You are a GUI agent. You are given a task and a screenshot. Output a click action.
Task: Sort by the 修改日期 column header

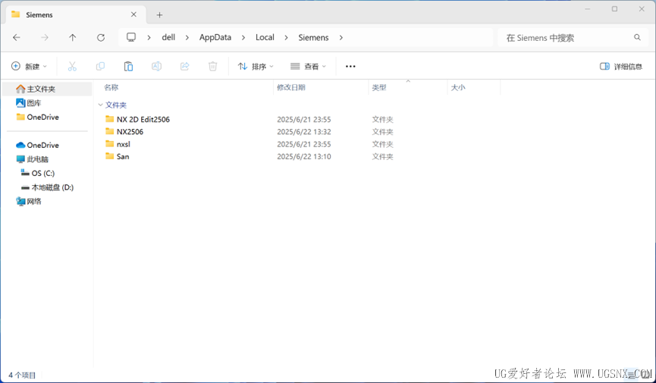291,87
